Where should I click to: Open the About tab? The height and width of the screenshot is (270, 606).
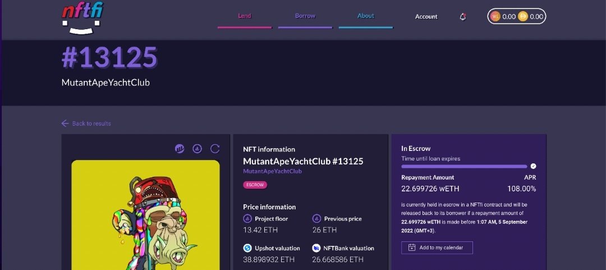pyautogui.click(x=366, y=16)
